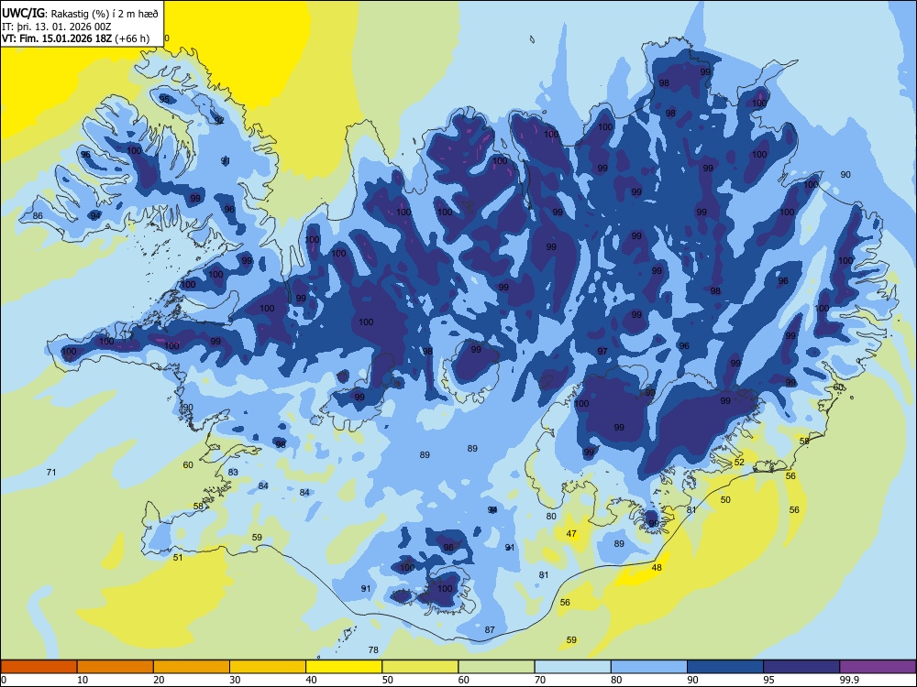Select the '70' legend scale label
Screen dimensions: 917x687
pyautogui.click(x=540, y=680)
